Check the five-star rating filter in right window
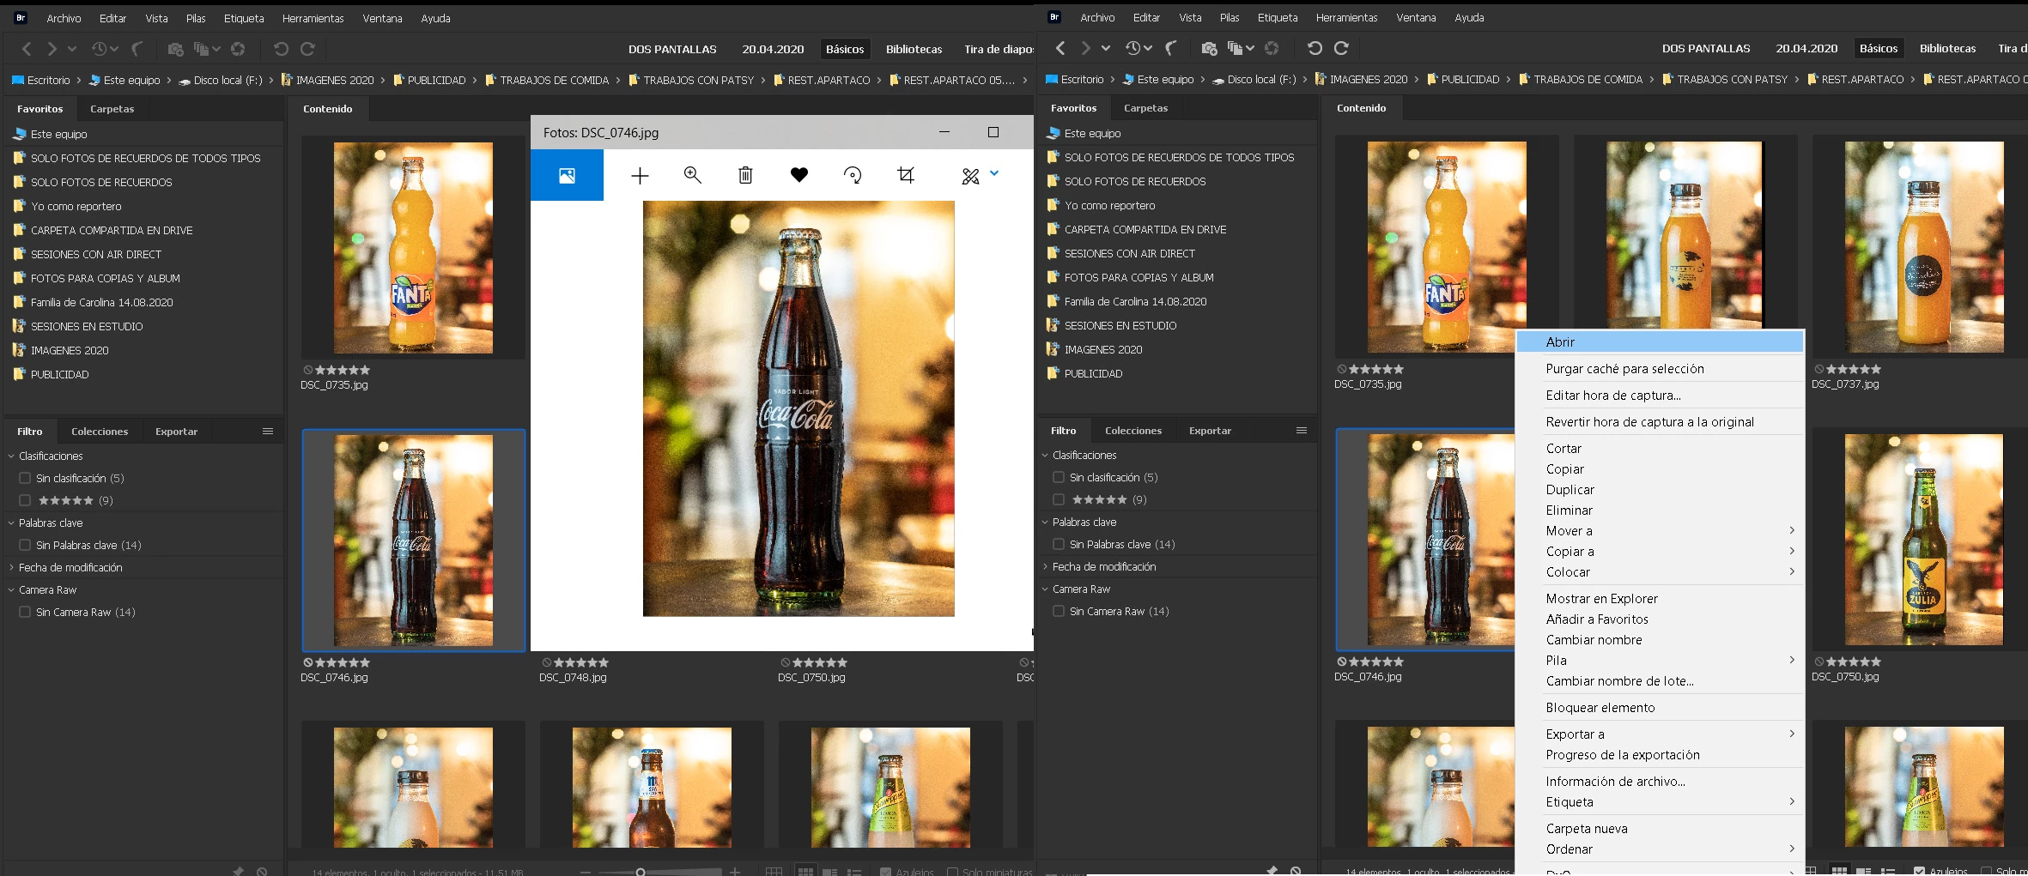This screenshot has width=2028, height=876. tap(1059, 500)
